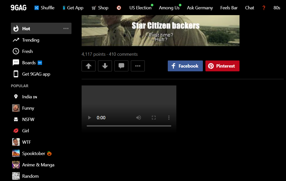This screenshot has height=181, width=286.
Task: Click the India location pin icon
Action: (x=16, y=97)
